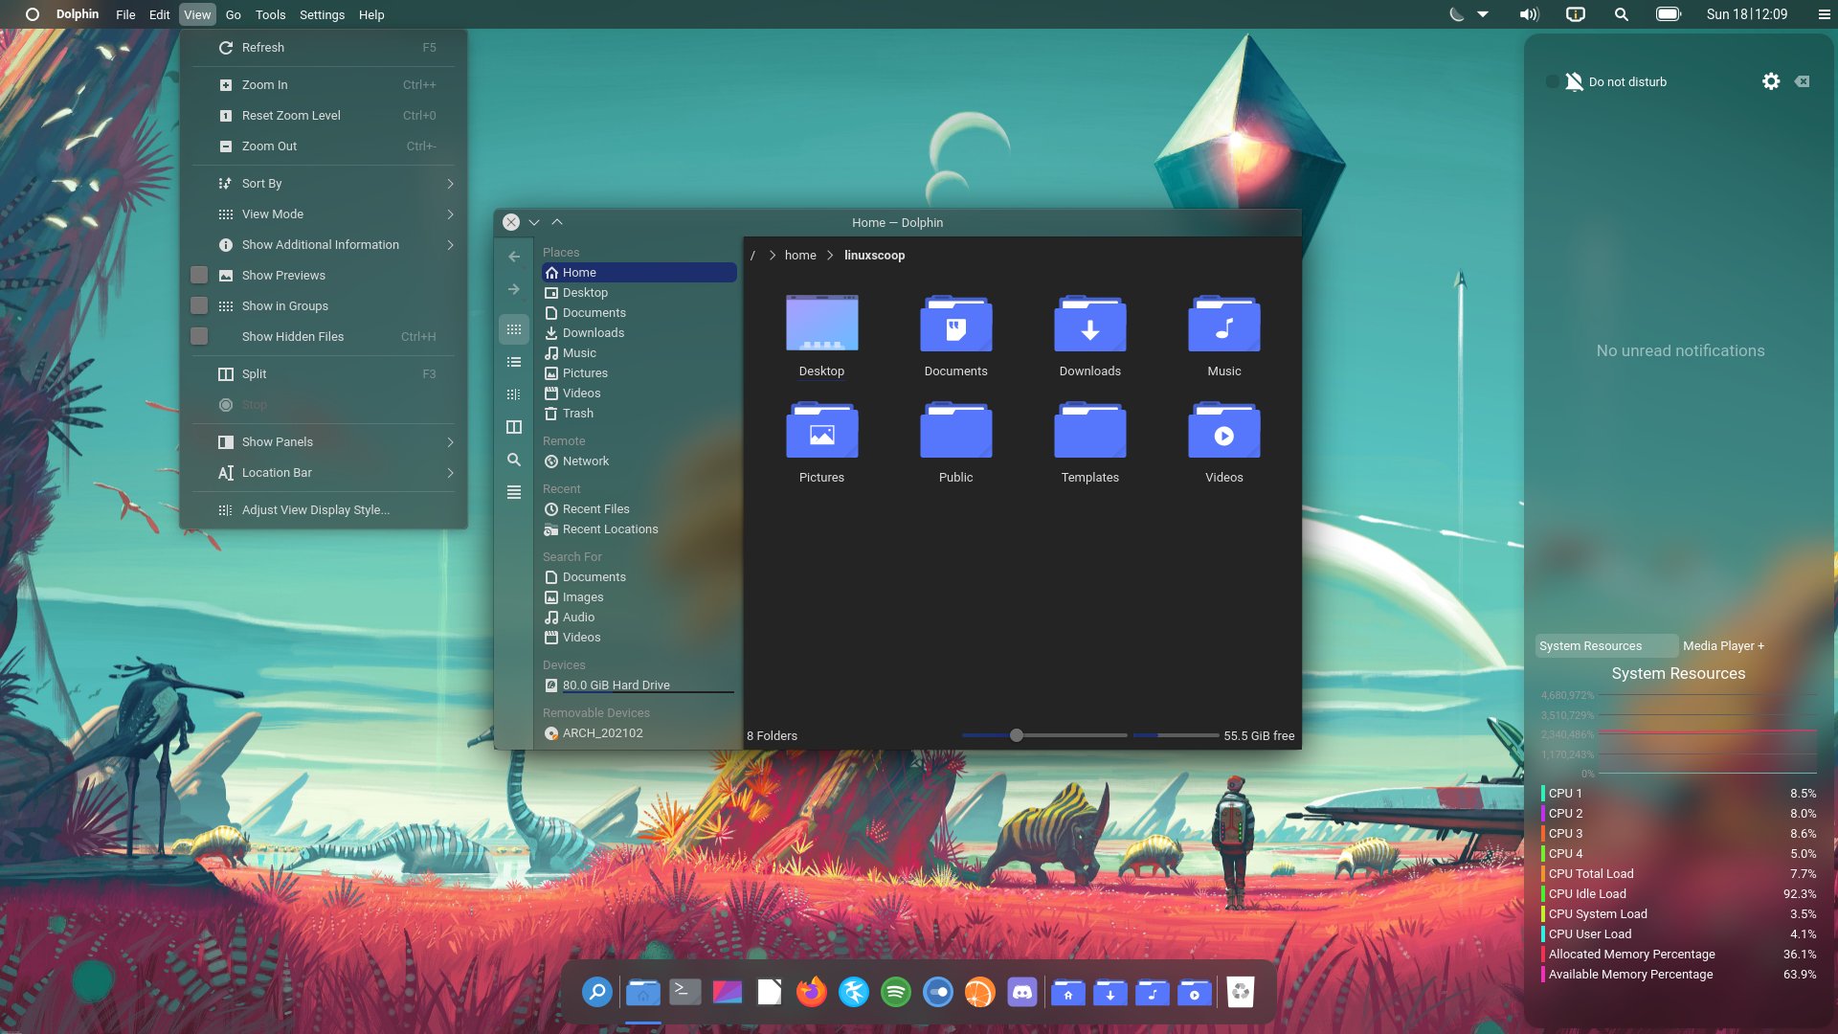Expand the Show Panels submenu
Screen dimensions: 1838x1034
(324, 441)
